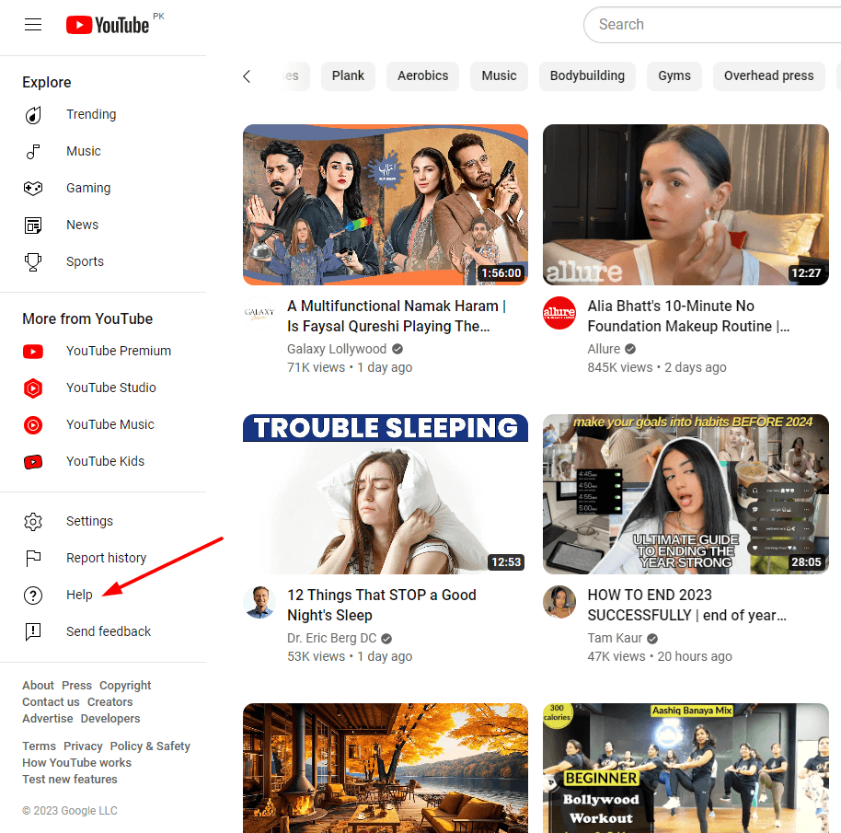Open title 12 Things That STOP a Good Night's Sleep
Viewport: 841px width, 833px height.
(x=381, y=605)
